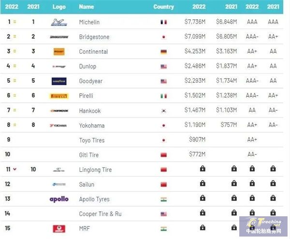
Task: Click the French flag beside Michelin
Action: click(163, 22)
